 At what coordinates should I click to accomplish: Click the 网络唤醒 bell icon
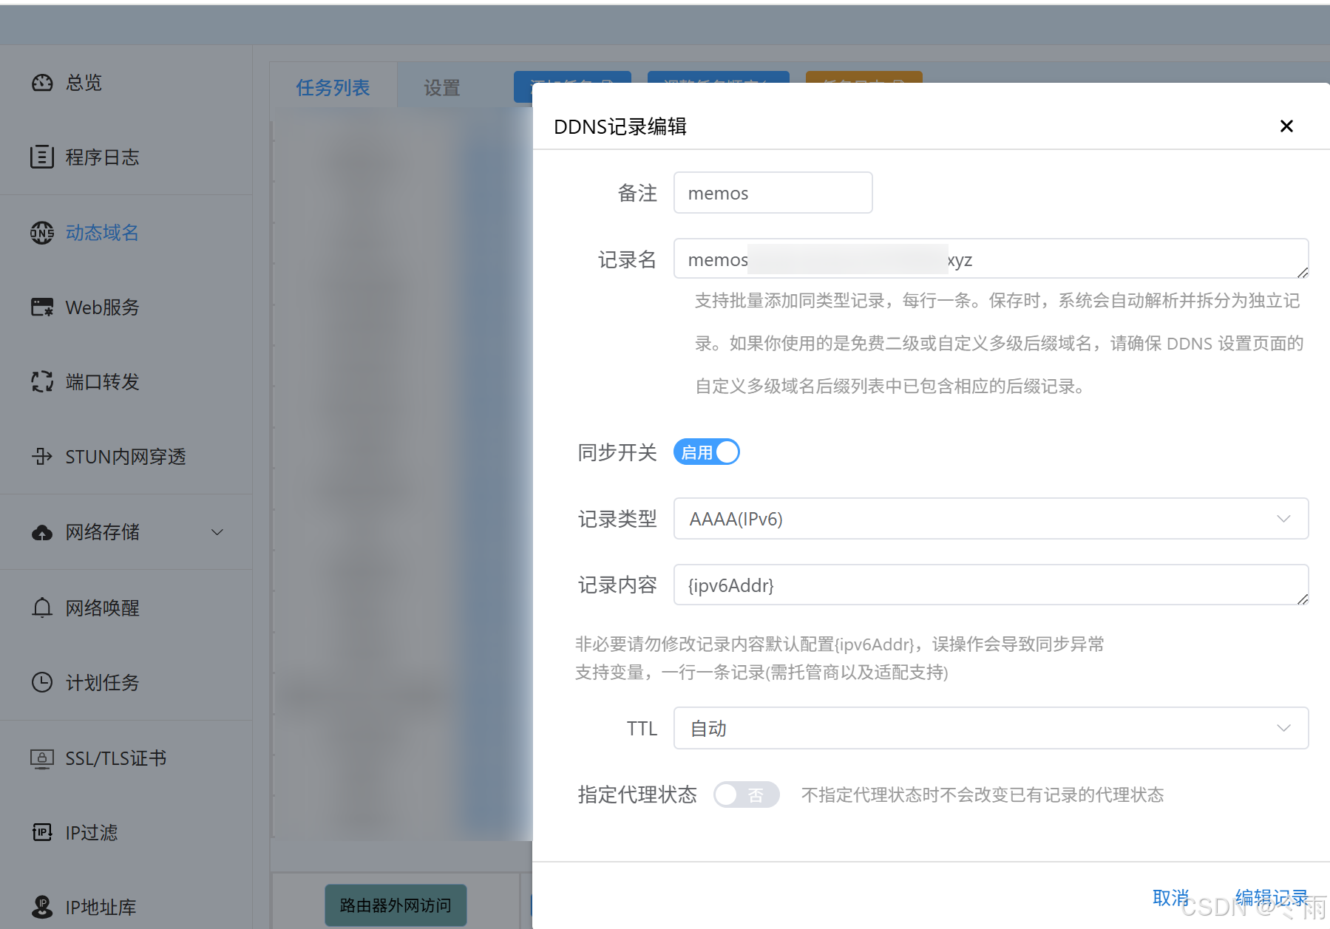[x=42, y=608]
